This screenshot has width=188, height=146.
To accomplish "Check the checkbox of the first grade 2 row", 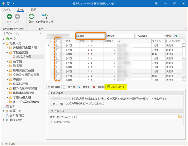I will tap(58, 58).
